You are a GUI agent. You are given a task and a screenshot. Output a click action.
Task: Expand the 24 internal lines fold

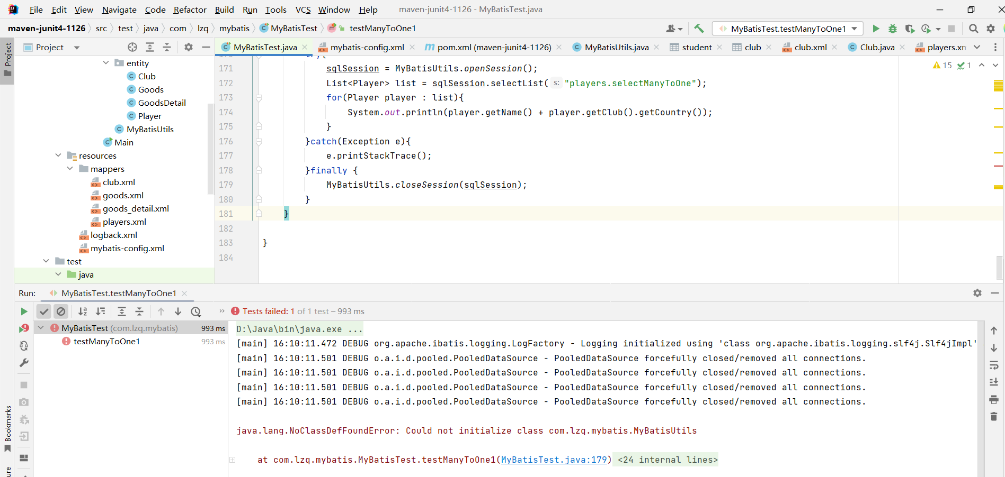tap(668, 460)
